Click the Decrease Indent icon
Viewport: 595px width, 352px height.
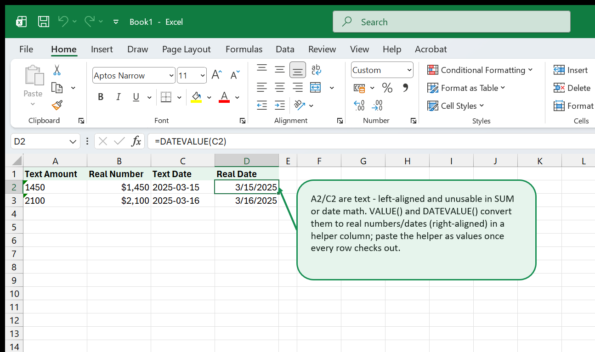[x=262, y=106]
